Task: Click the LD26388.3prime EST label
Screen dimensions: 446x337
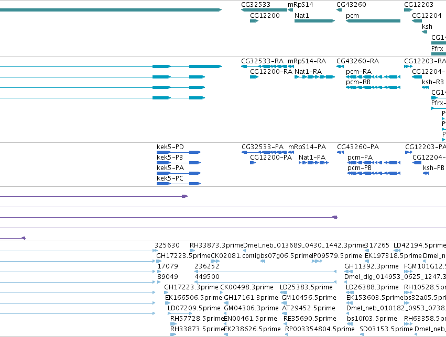Action: click(372, 287)
